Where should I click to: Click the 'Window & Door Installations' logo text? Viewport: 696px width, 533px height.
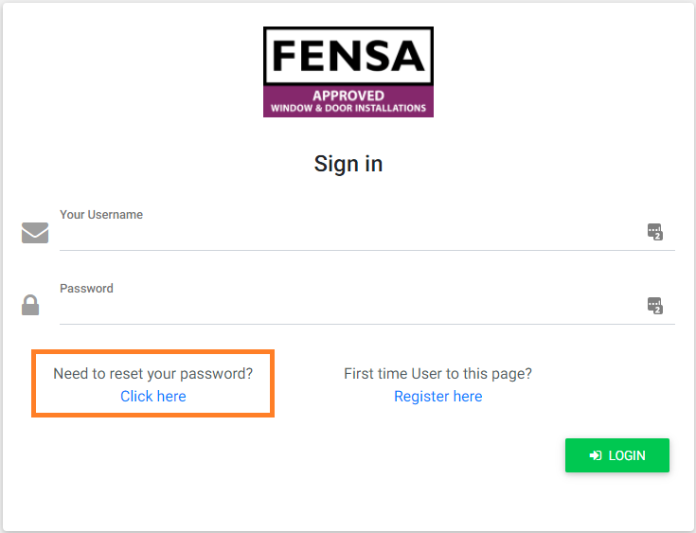348,108
